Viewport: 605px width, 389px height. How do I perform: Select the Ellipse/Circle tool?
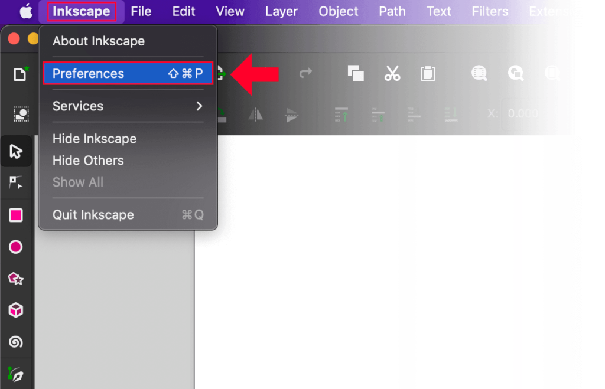[16, 247]
